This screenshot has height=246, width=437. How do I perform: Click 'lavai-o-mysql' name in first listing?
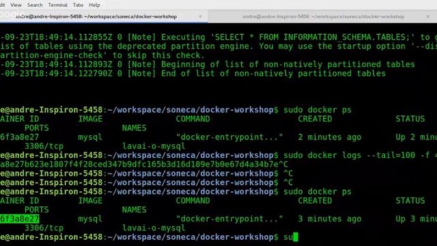(x=154, y=146)
